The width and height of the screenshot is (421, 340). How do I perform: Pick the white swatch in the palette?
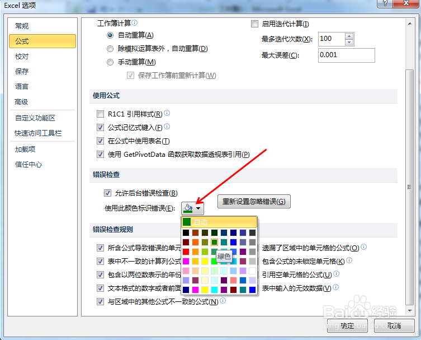252,271
